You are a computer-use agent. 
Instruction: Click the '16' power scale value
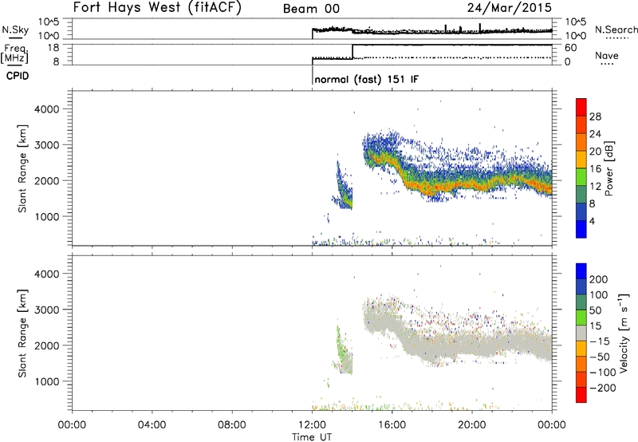595,169
